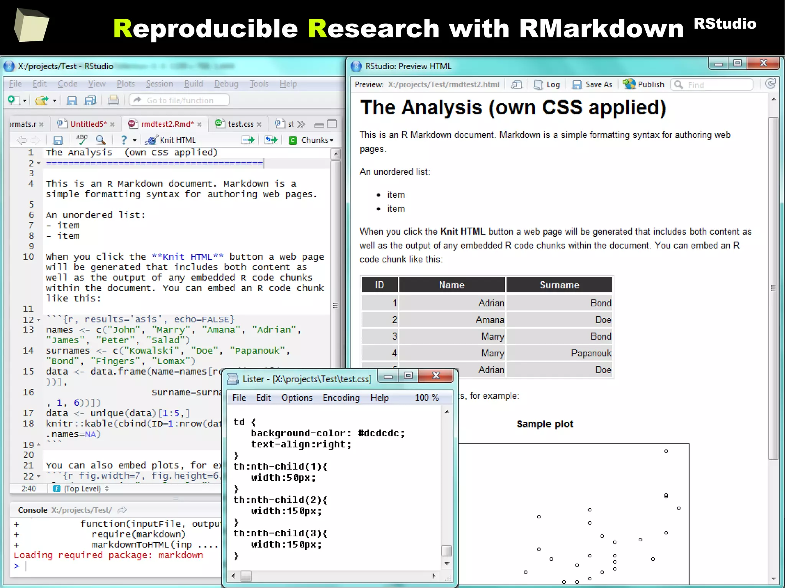
Task: Maximize the Lister window
Action: (x=408, y=376)
